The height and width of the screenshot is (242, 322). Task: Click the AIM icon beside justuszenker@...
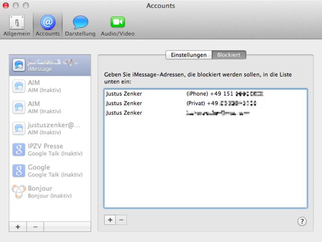click(19, 129)
